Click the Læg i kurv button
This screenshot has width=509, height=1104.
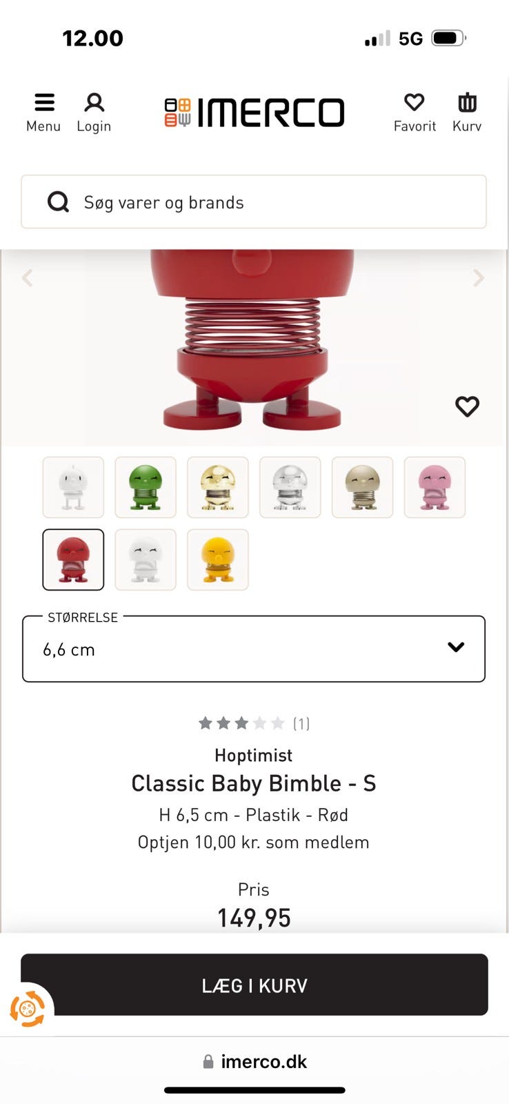tap(254, 985)
